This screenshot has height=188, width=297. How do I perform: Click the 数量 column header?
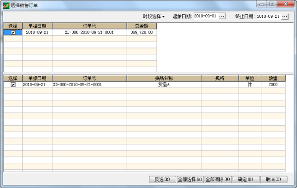(x=273, y=78)
